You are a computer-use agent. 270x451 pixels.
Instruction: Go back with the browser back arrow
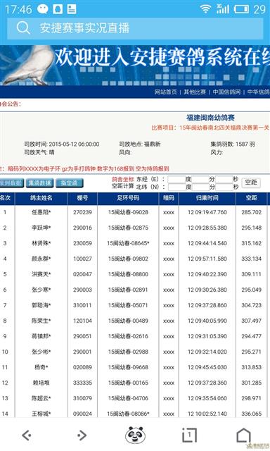point(27,435)
